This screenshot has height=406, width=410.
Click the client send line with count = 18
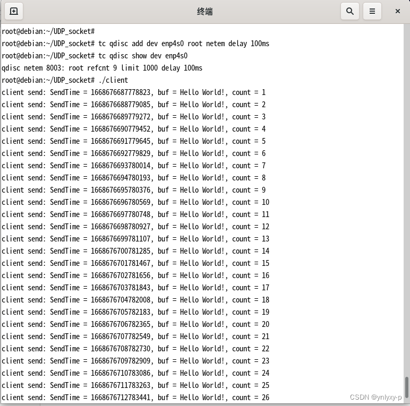click(x=135, y=300)
